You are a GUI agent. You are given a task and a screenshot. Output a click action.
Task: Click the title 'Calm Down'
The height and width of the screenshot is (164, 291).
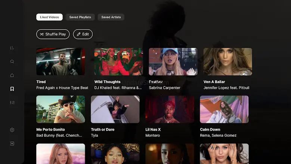210,130
